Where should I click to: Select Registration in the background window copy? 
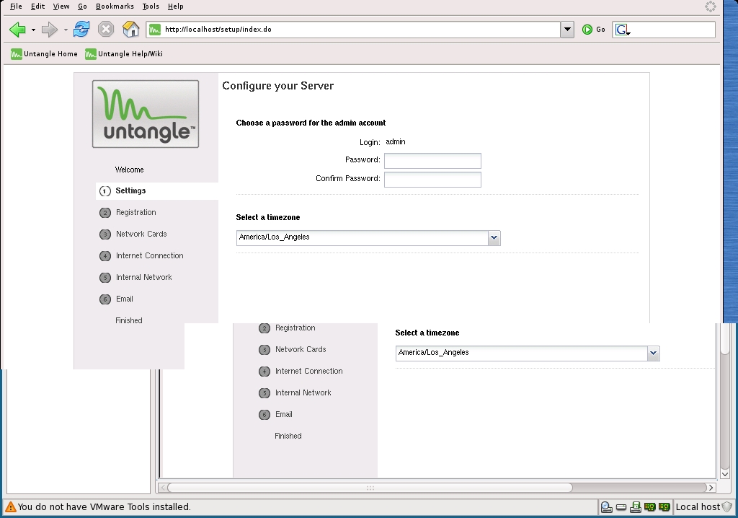click(x=287, y=328)
